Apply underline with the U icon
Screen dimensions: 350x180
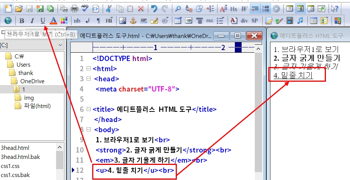pos(43,21)
